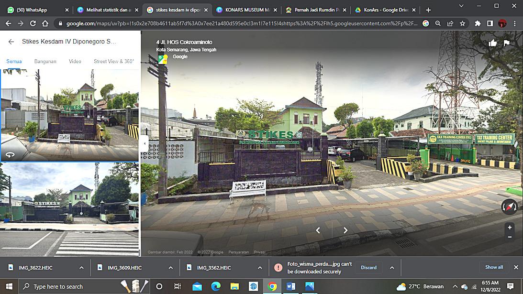Like this Street View photo with thumbs up
Viewport: 523px width, 294px height.
coord(492,43)
